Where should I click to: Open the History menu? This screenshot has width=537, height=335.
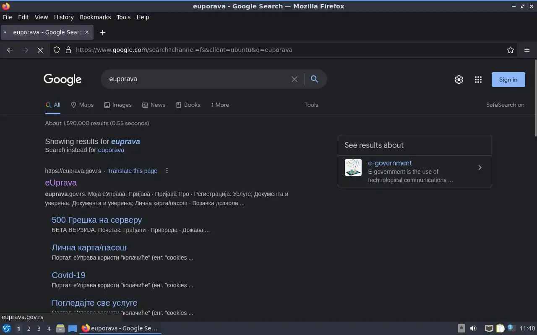[x=64, y=17]
